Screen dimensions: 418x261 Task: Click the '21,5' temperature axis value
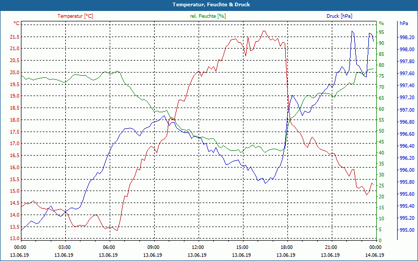click(15, 37)
